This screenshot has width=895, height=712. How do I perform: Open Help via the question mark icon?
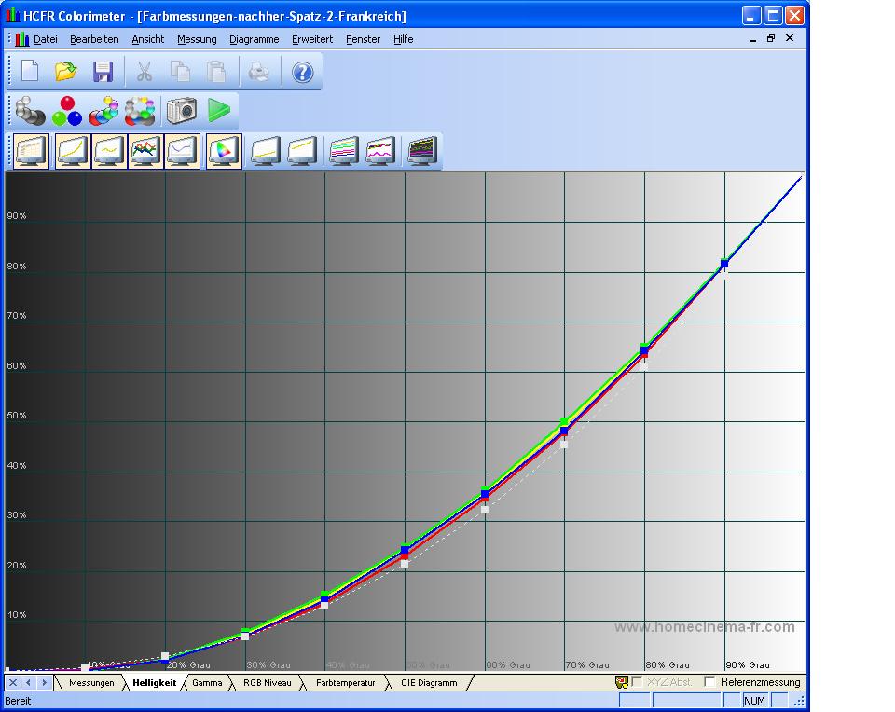click(302, 72)
